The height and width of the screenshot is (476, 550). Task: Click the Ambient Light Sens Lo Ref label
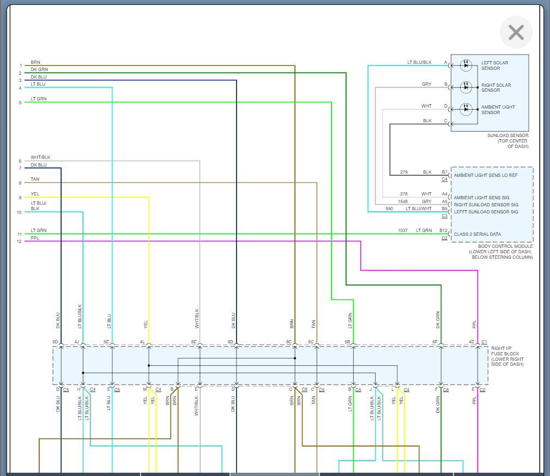[486, 176]
